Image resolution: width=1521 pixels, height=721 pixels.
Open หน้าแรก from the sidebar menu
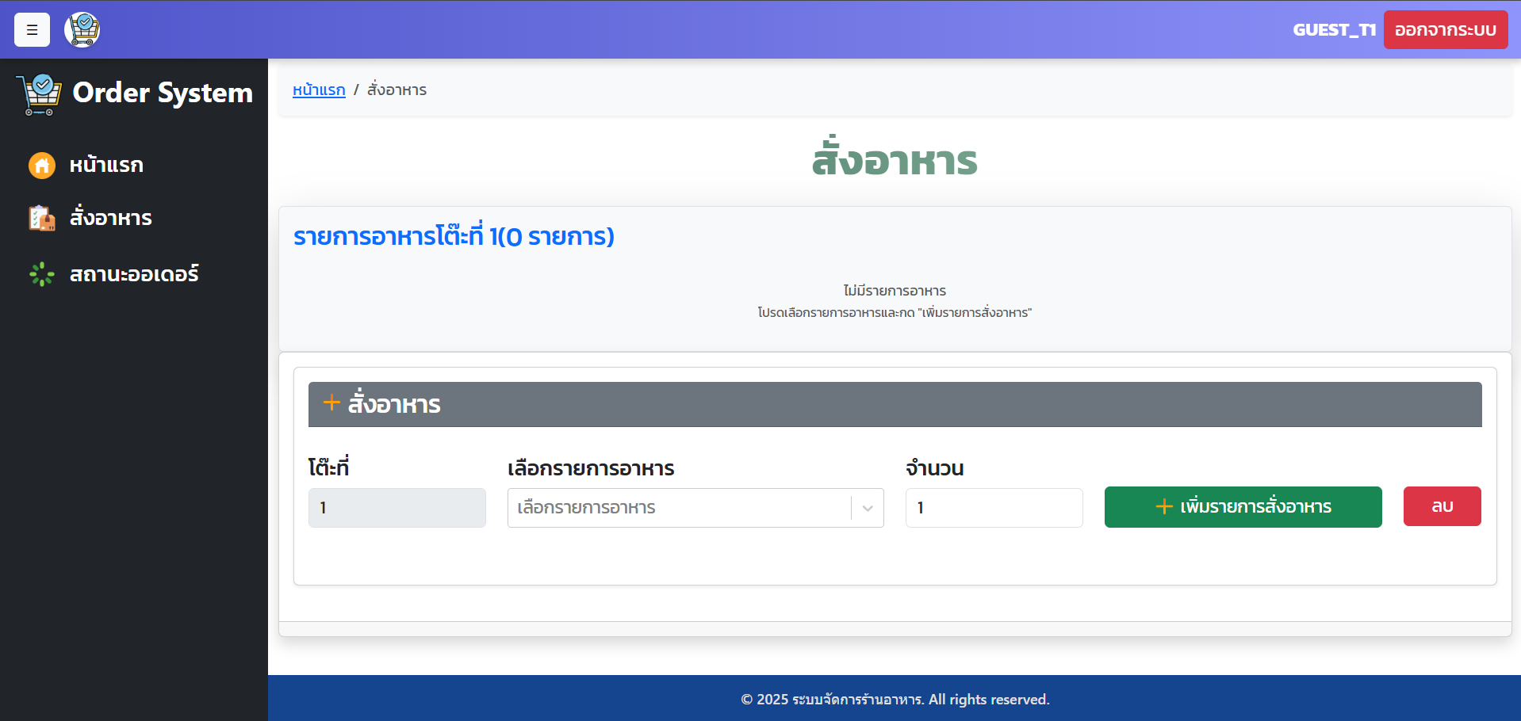(106, 166)
